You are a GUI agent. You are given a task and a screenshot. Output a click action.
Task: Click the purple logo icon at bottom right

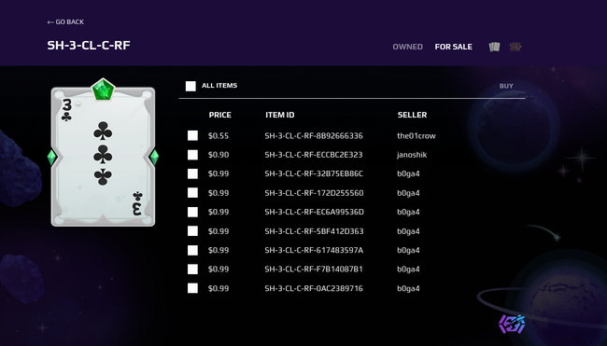[512, 324]
